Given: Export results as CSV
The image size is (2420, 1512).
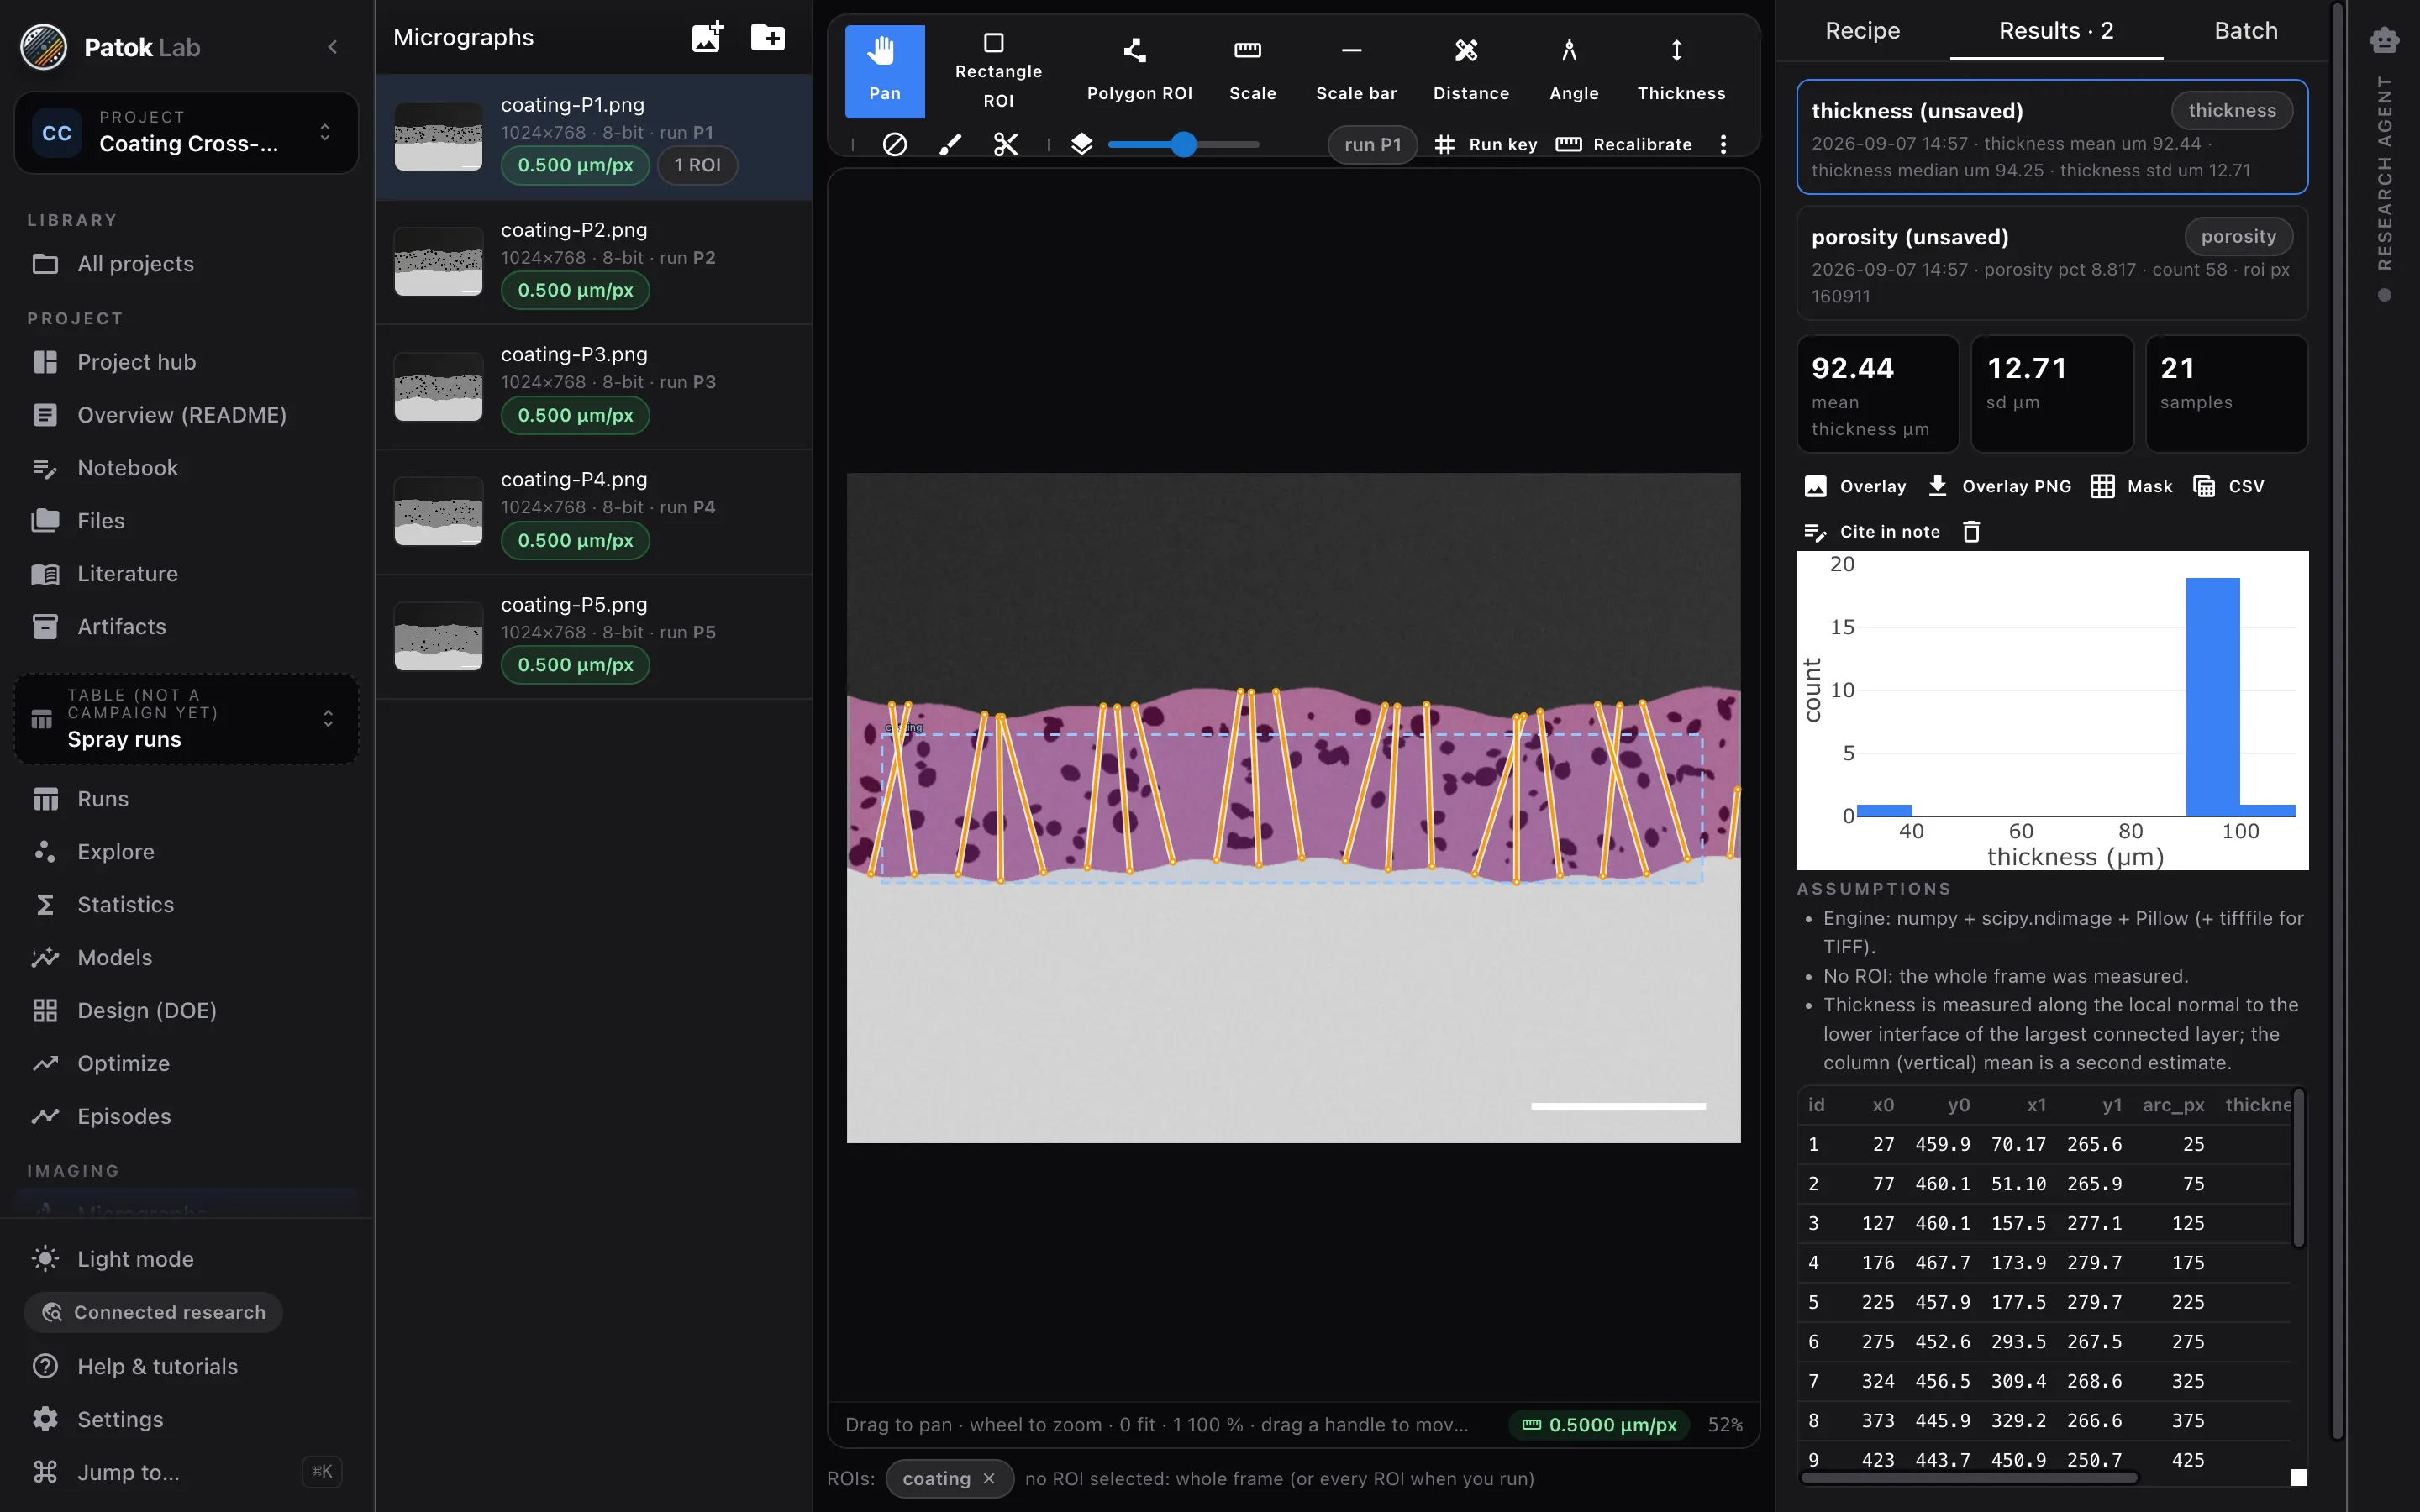Looking at the screenshot, I should click(2228, 486).
